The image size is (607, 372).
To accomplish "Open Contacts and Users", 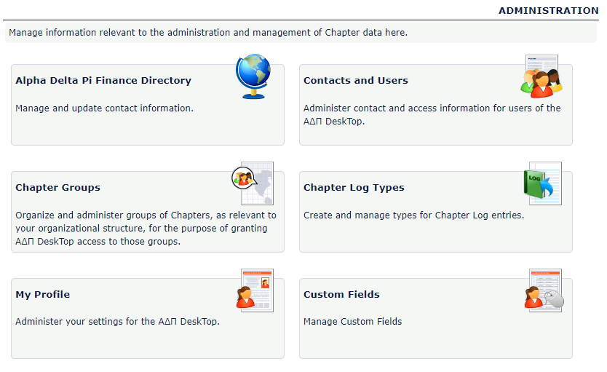I will tap(356, 81).
